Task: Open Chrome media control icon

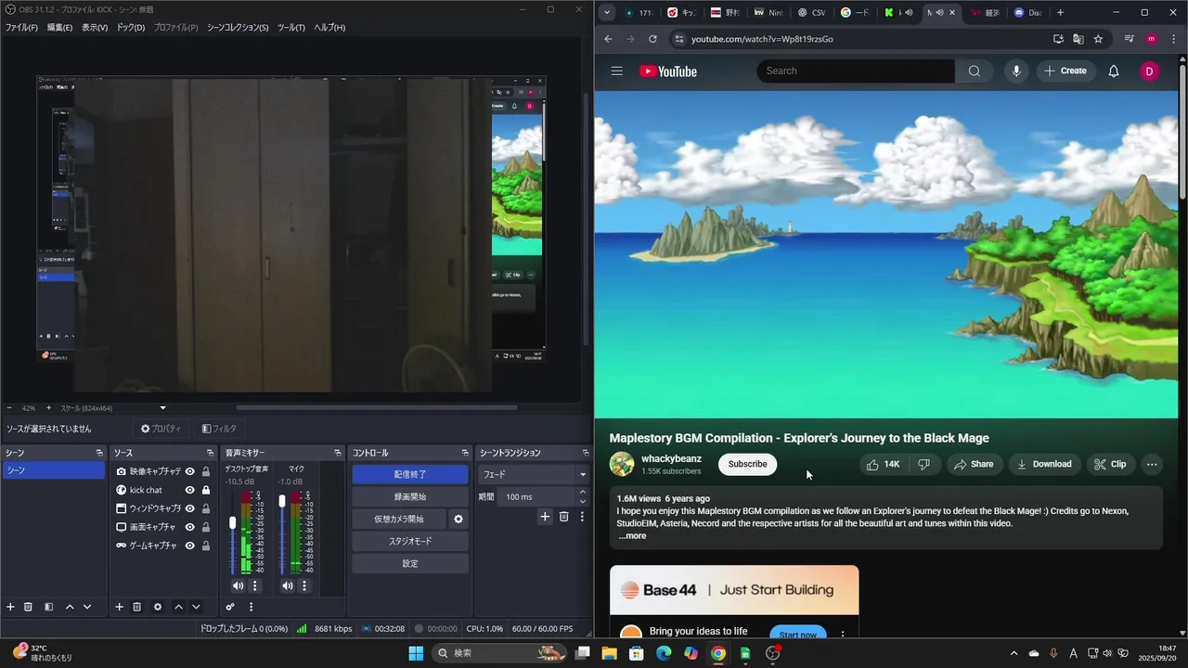Action: [x=1129, y=39]
